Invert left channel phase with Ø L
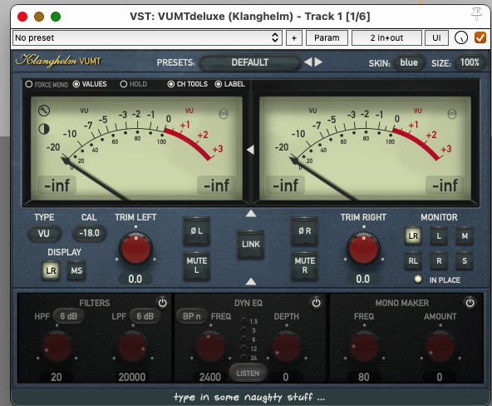492x406 pixels. [x=196, y=231]
